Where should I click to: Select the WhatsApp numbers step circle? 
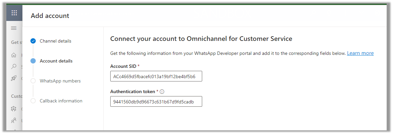point(33,81)
